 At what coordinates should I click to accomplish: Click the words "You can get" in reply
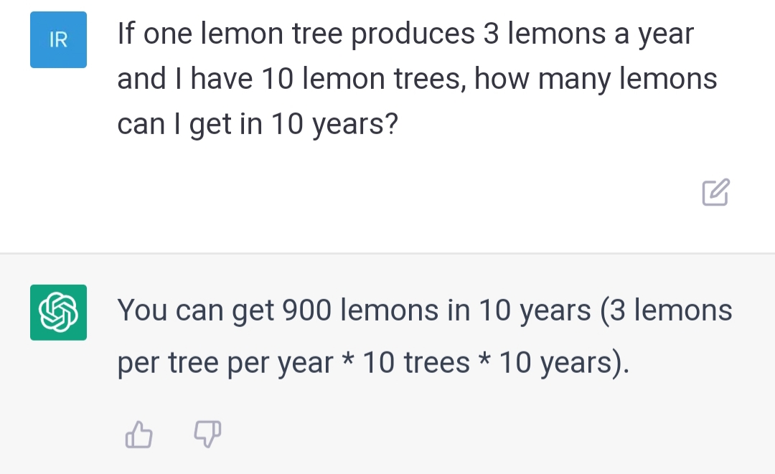(x=196, y=311)
